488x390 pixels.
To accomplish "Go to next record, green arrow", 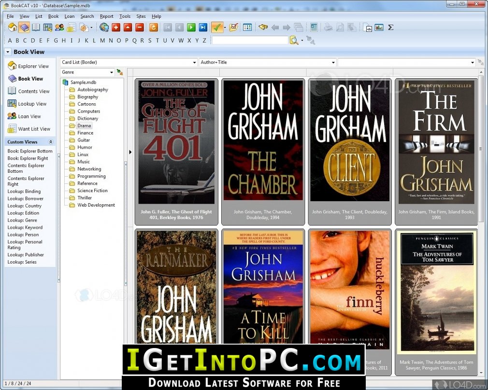I will 191,28.
